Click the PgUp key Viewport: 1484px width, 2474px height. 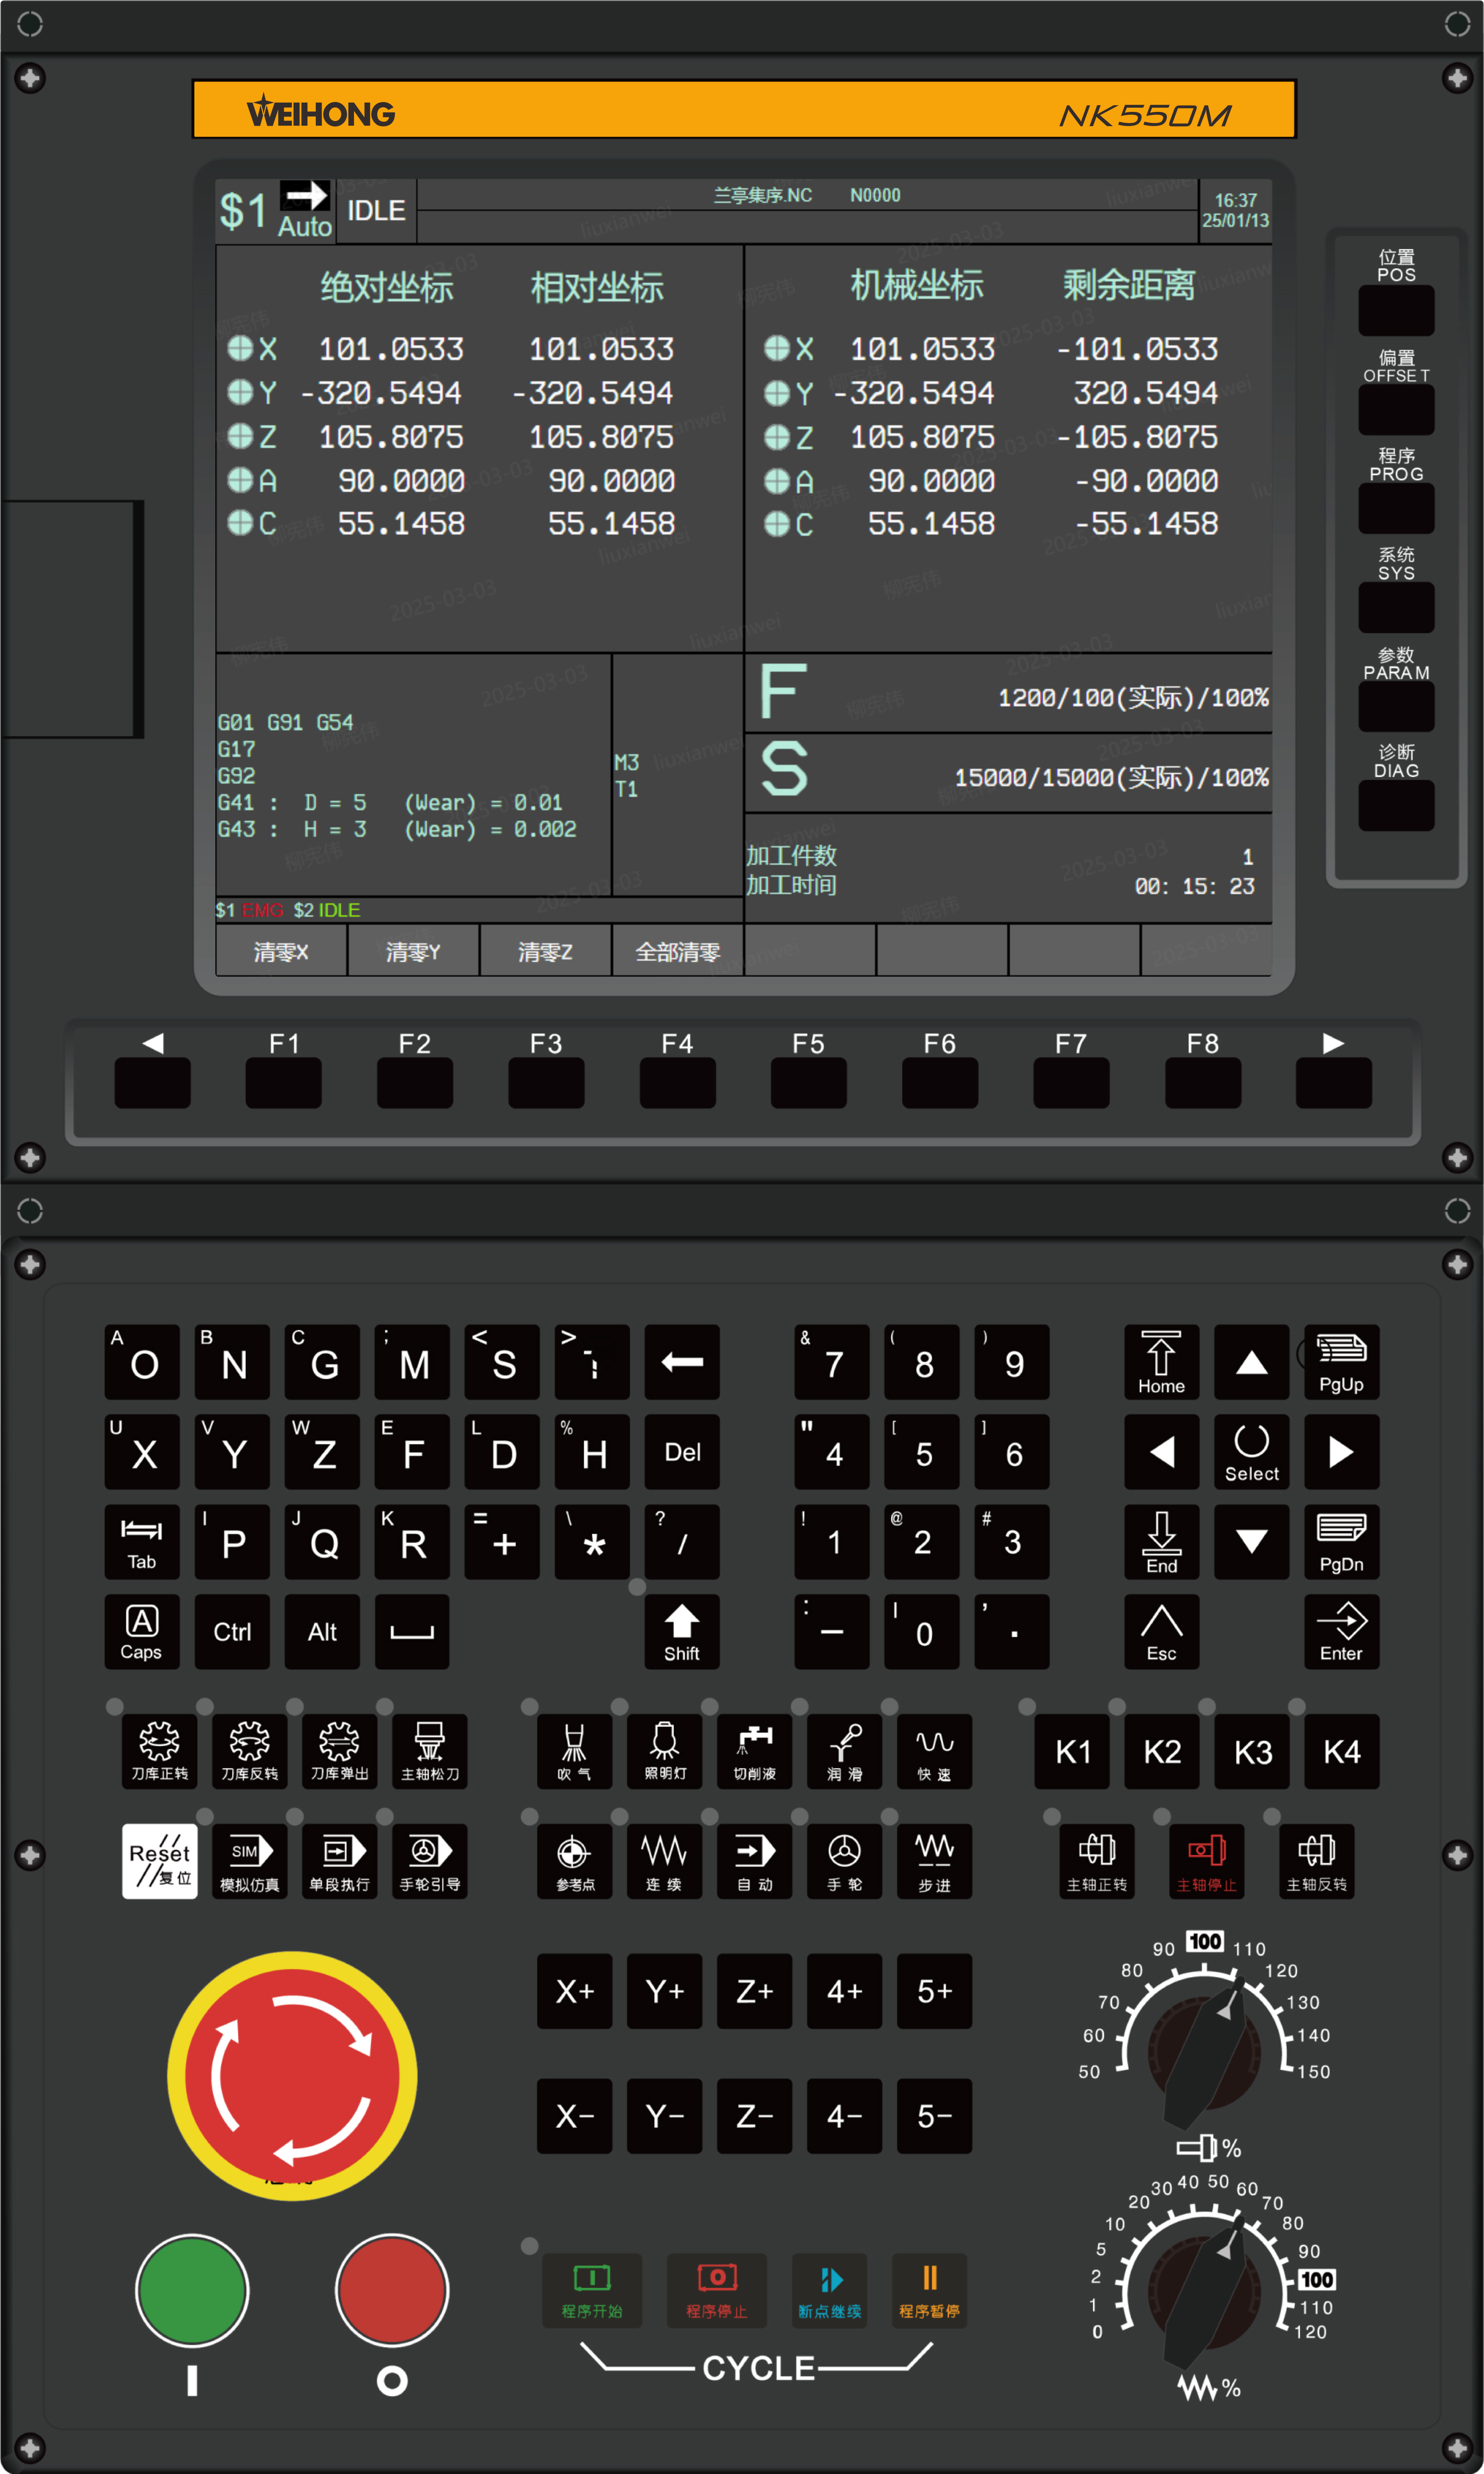click(x=1341, y=1362)
